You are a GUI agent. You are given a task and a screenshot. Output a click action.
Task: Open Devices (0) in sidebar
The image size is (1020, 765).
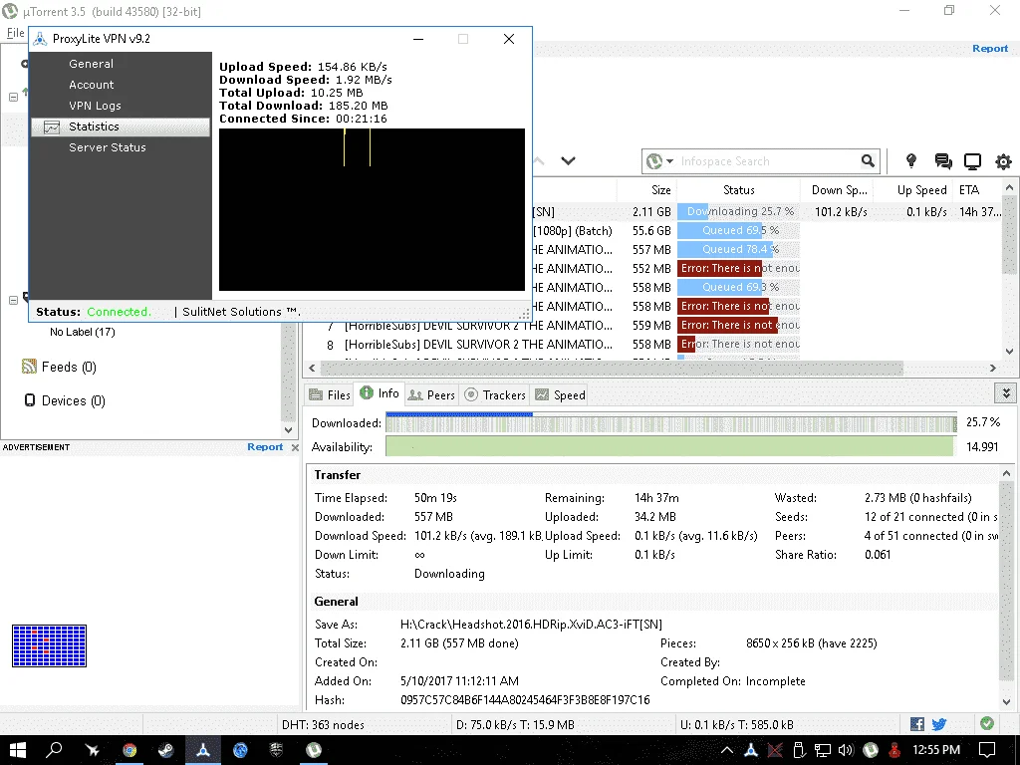point(74,400)
